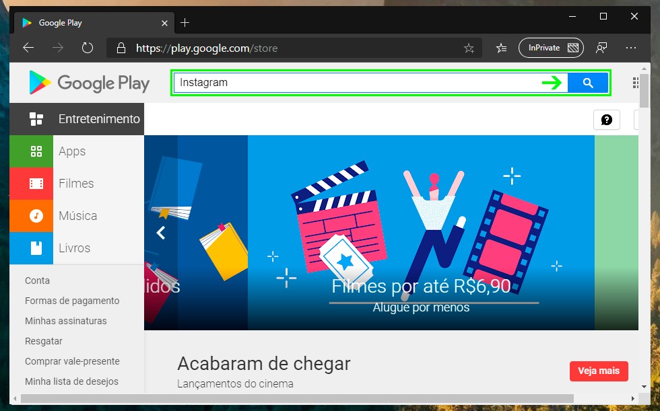Image resolution: width=660 pixels, height=411 pixels.
Task: Open Formas de pagamento link
Action: [72, 301]
